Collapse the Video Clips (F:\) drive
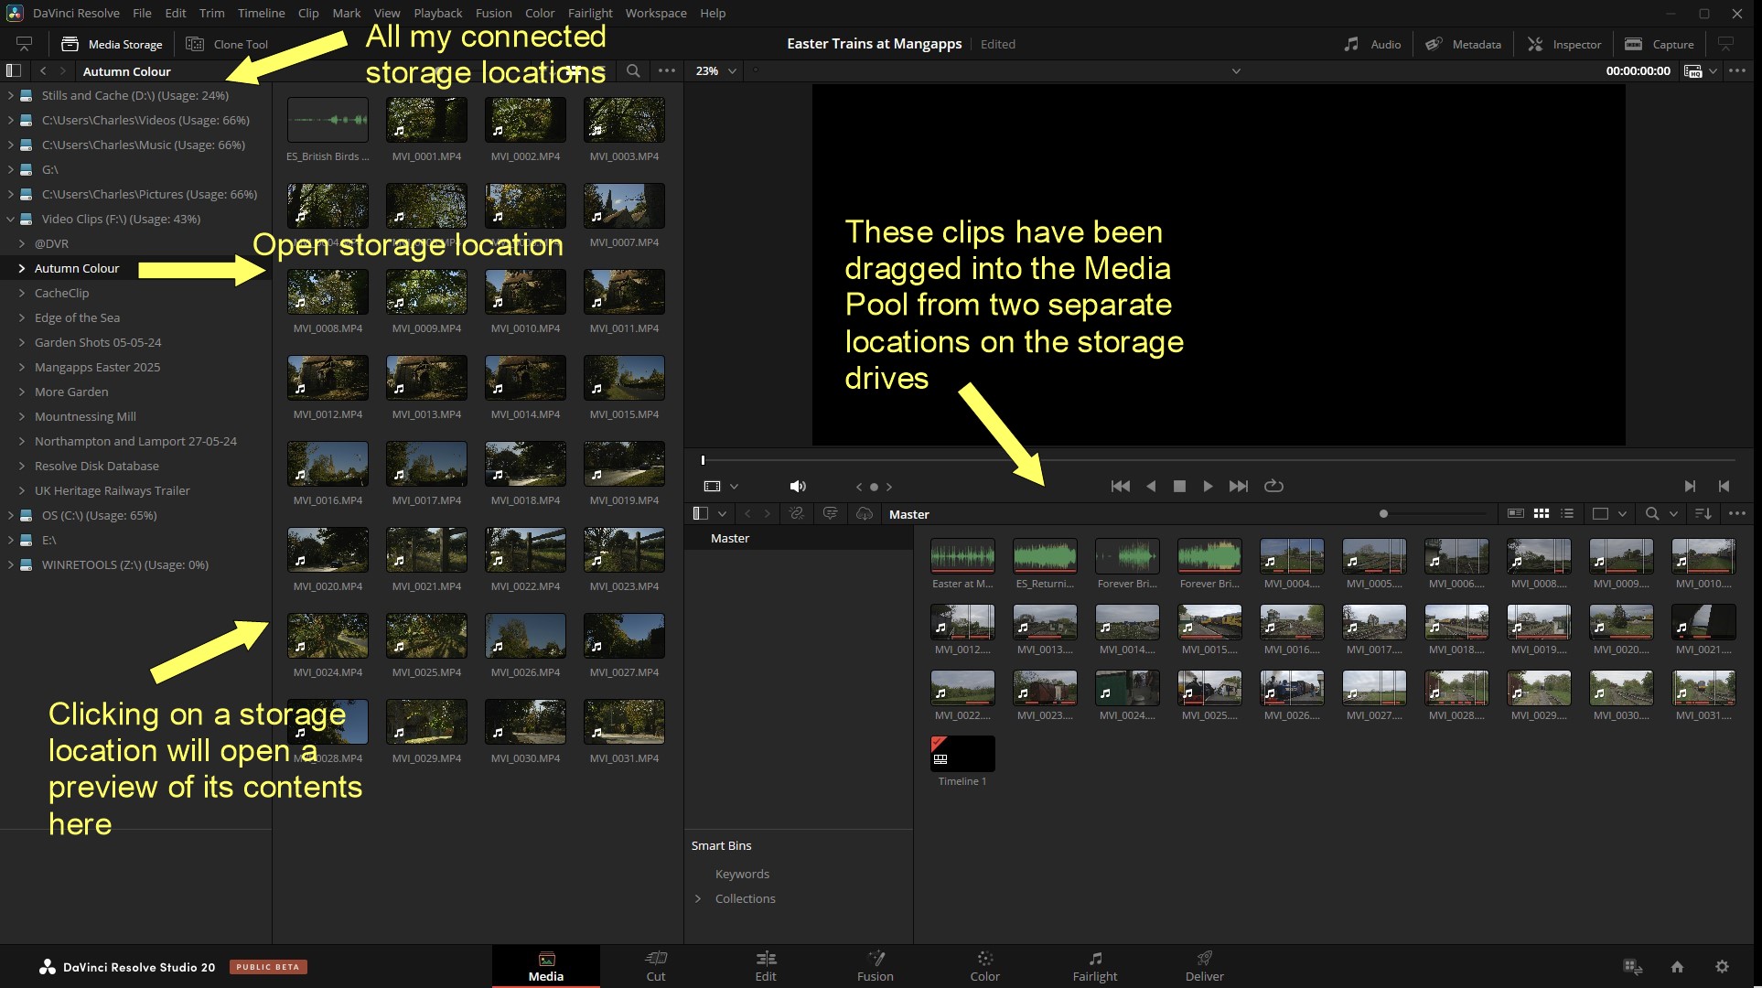The height and width of the screenshot is (988, 1762). coord(10,219)
